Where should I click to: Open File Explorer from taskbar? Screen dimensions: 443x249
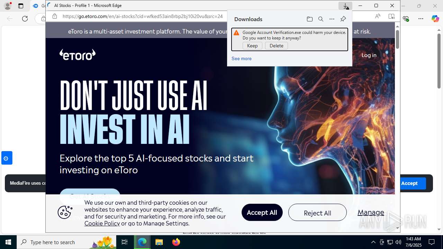coord(159,242)
